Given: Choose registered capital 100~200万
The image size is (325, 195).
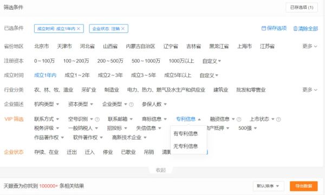Looking at the screenshot, I should pos(76,61).
